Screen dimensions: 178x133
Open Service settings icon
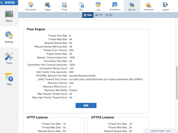tap(132, 5)
